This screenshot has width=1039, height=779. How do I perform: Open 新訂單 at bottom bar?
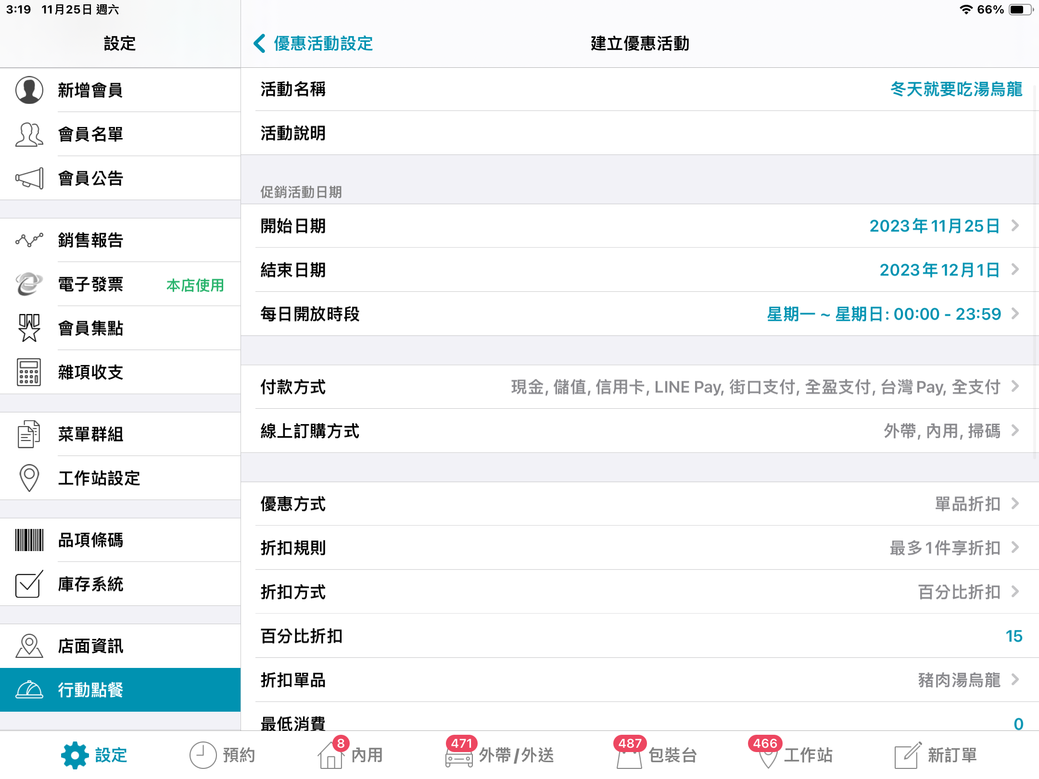pyautogui.click(x=936, y=755)
